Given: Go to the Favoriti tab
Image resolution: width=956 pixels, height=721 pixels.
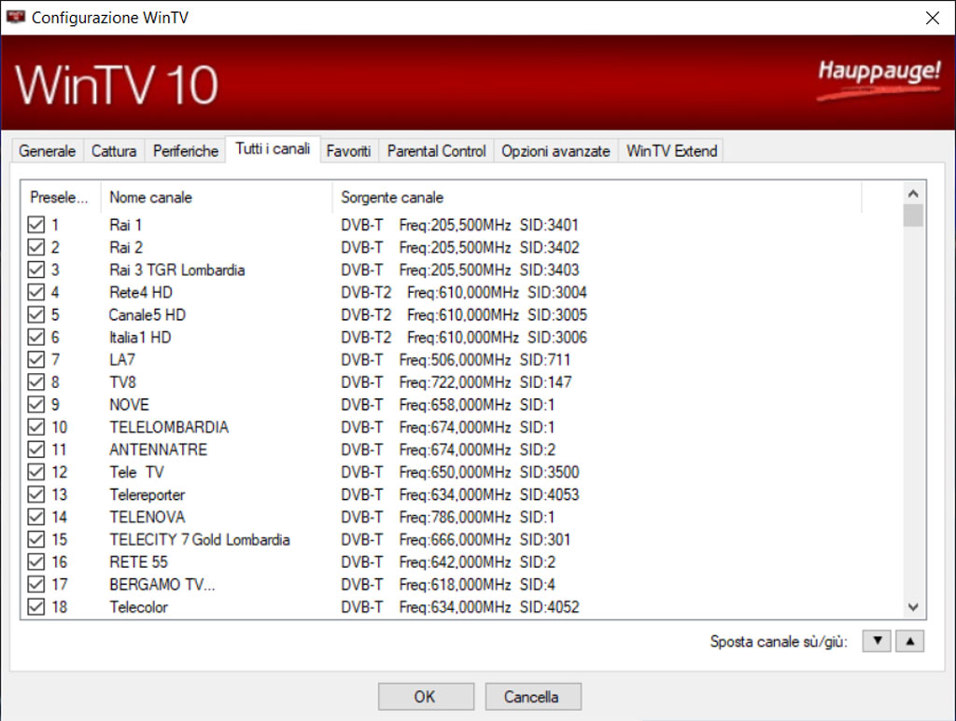Looking at the screenshot, I should pos(349,151).
